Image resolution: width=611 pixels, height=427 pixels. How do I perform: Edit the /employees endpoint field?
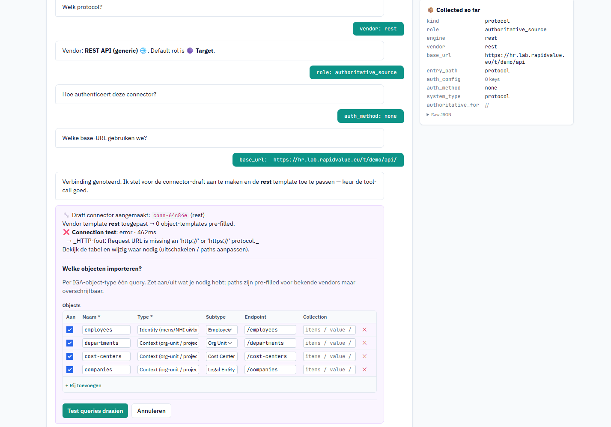pos(270,330)
